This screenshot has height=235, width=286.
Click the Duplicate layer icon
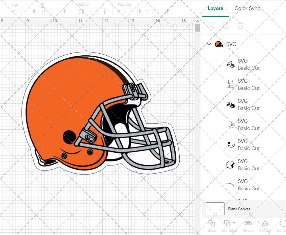(226, 26)
